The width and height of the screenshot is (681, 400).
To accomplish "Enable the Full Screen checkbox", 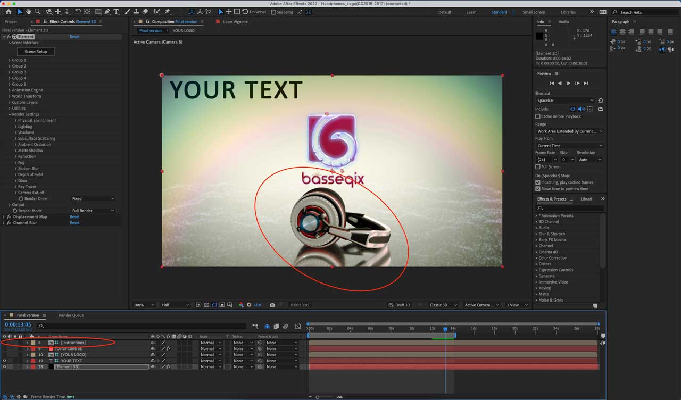I will click(538, 167).
